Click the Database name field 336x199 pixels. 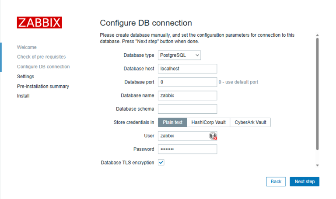click(x=187, y=95)
